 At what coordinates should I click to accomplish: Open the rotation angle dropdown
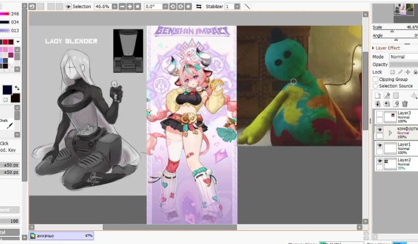pyautogui.click(x=165, y=7)
